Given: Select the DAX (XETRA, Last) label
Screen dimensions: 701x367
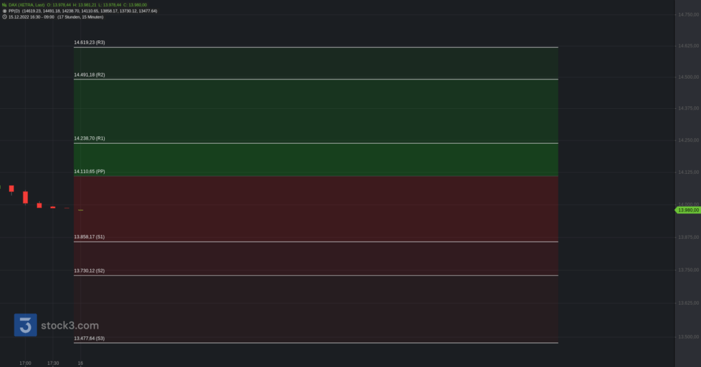Looking at the screenshot, I should point(27,5).
